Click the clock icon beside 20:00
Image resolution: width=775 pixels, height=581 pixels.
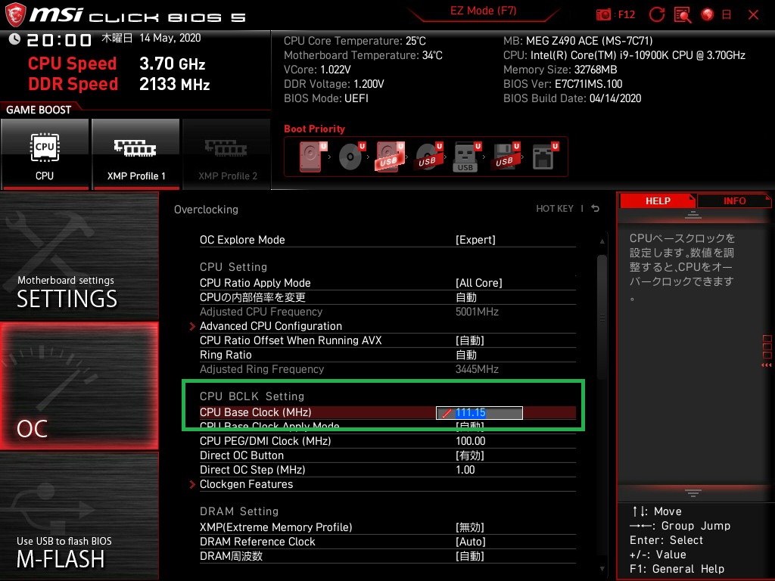click(x=14, y=39)
